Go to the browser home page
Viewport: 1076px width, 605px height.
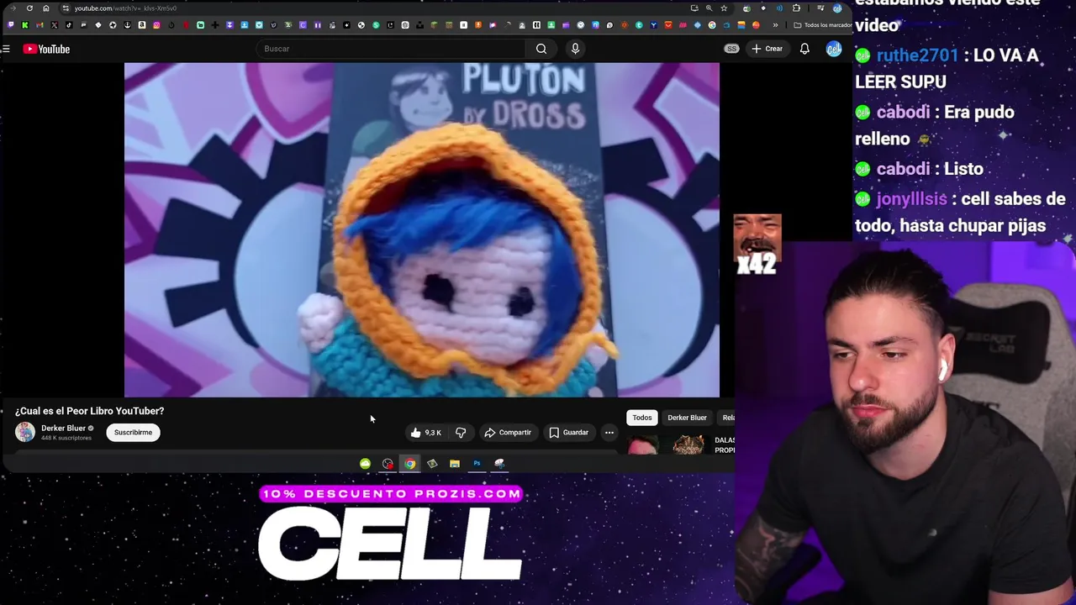(46, 8)
